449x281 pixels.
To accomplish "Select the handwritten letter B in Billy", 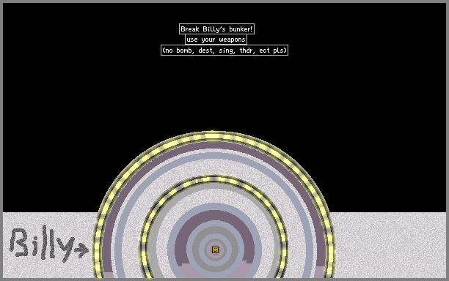I will click(19, 242).
